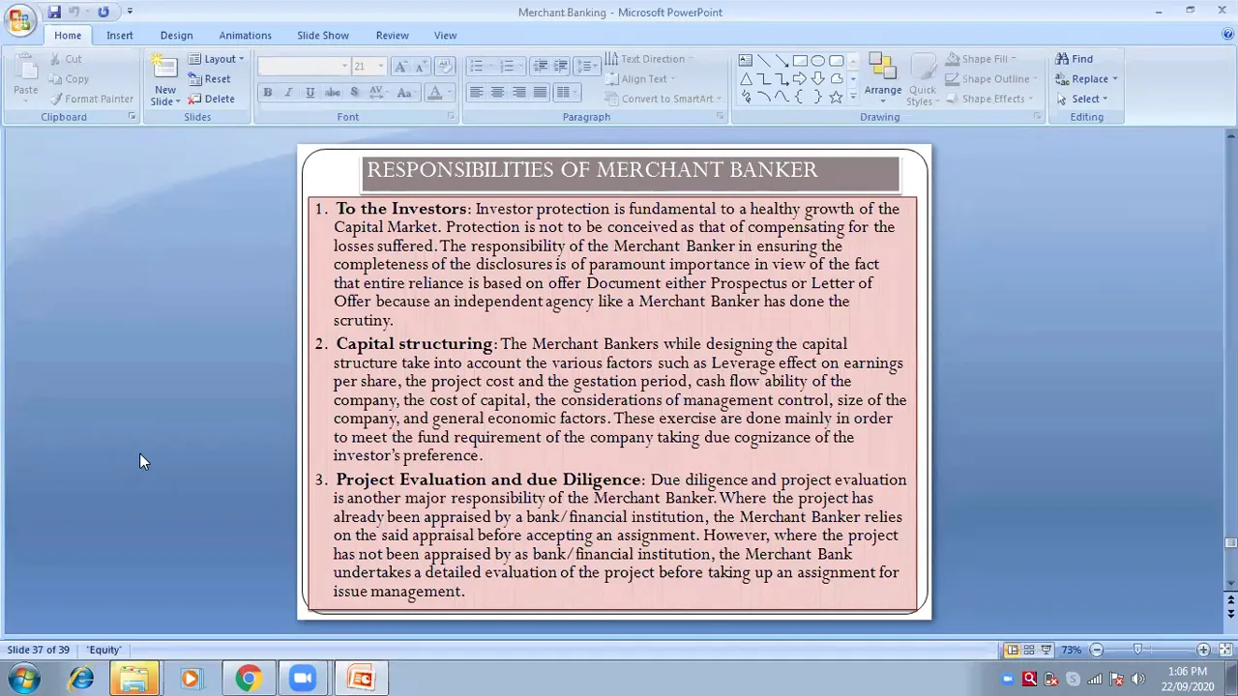The height and width of the screenshot is (696, 1238).
Task: Delete the current slide
Action: click(211, 99)
